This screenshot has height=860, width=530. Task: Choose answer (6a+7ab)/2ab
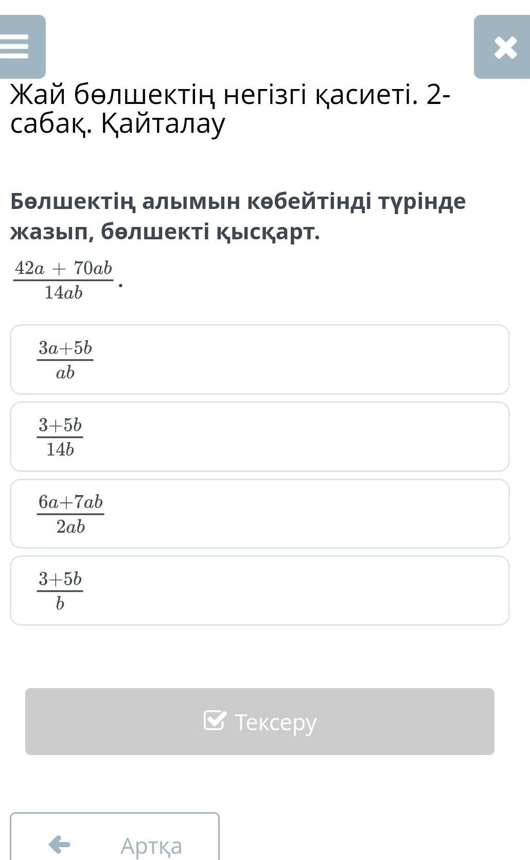(x=259, y=514)
